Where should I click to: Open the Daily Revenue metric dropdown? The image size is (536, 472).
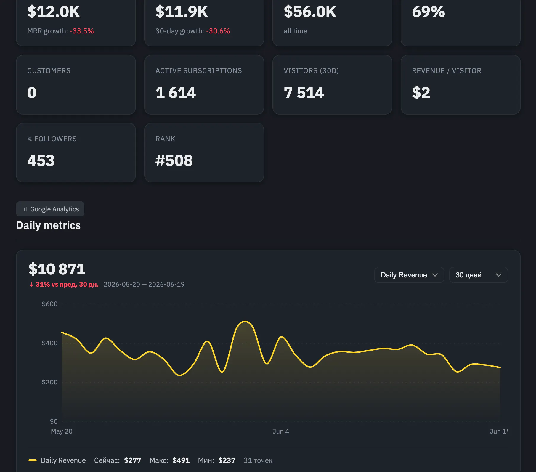[409, 275]
